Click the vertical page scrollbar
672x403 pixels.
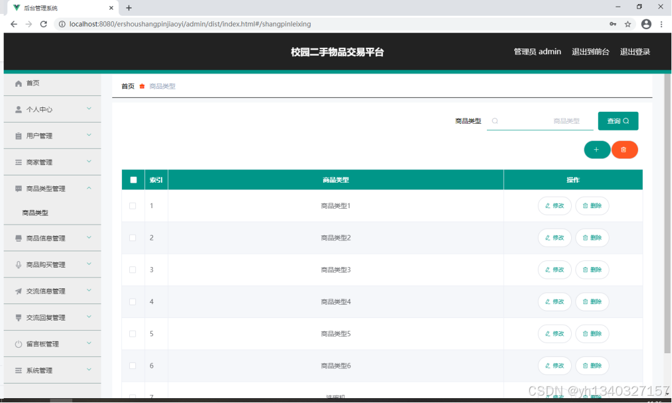(x=667, y=214)
